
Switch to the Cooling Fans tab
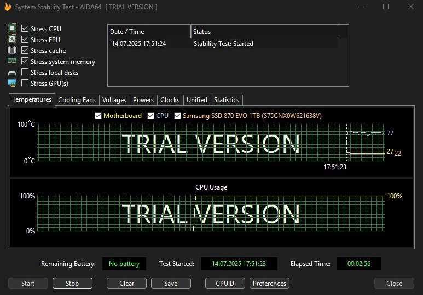tap(77, 100)
